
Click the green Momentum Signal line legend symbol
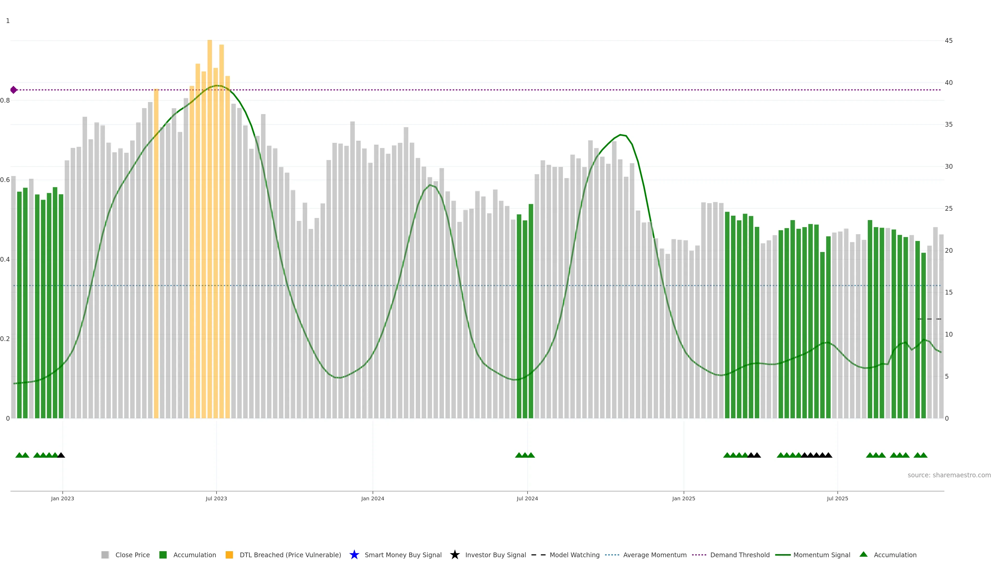tap(783, 555)
